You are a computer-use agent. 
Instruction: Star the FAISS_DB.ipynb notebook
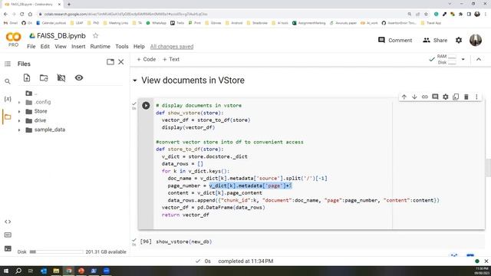click(95, 36)
